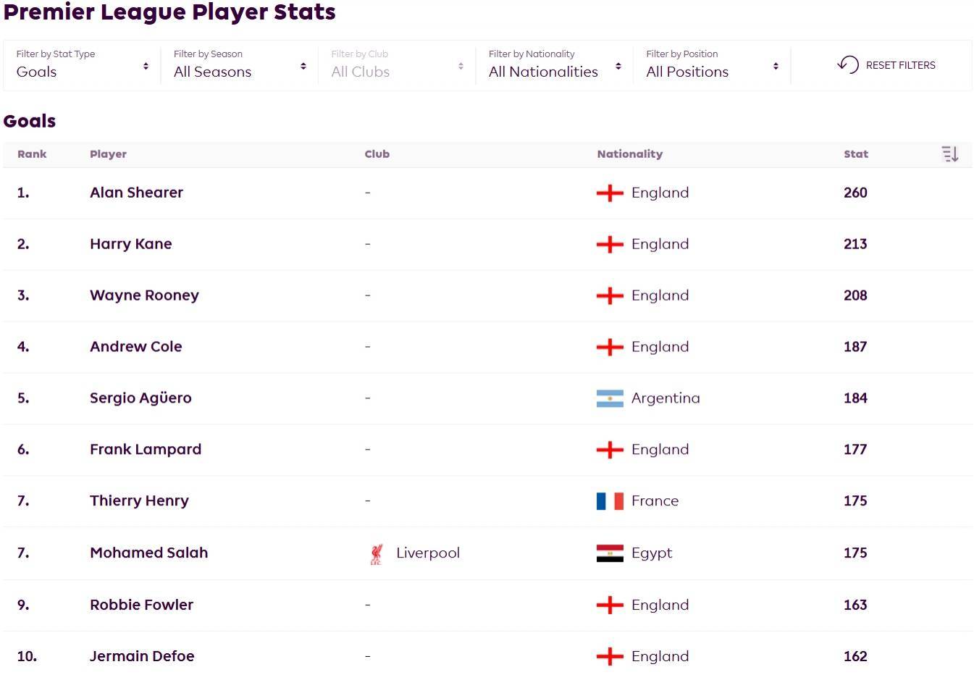This screenshot has width=974, height=680.
Task: Open the disabled Filter by Club dropdown
Action: 397,65
